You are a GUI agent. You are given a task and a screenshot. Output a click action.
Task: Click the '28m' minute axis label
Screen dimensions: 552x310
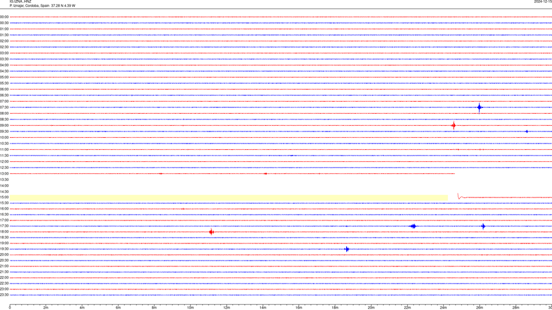516,308
